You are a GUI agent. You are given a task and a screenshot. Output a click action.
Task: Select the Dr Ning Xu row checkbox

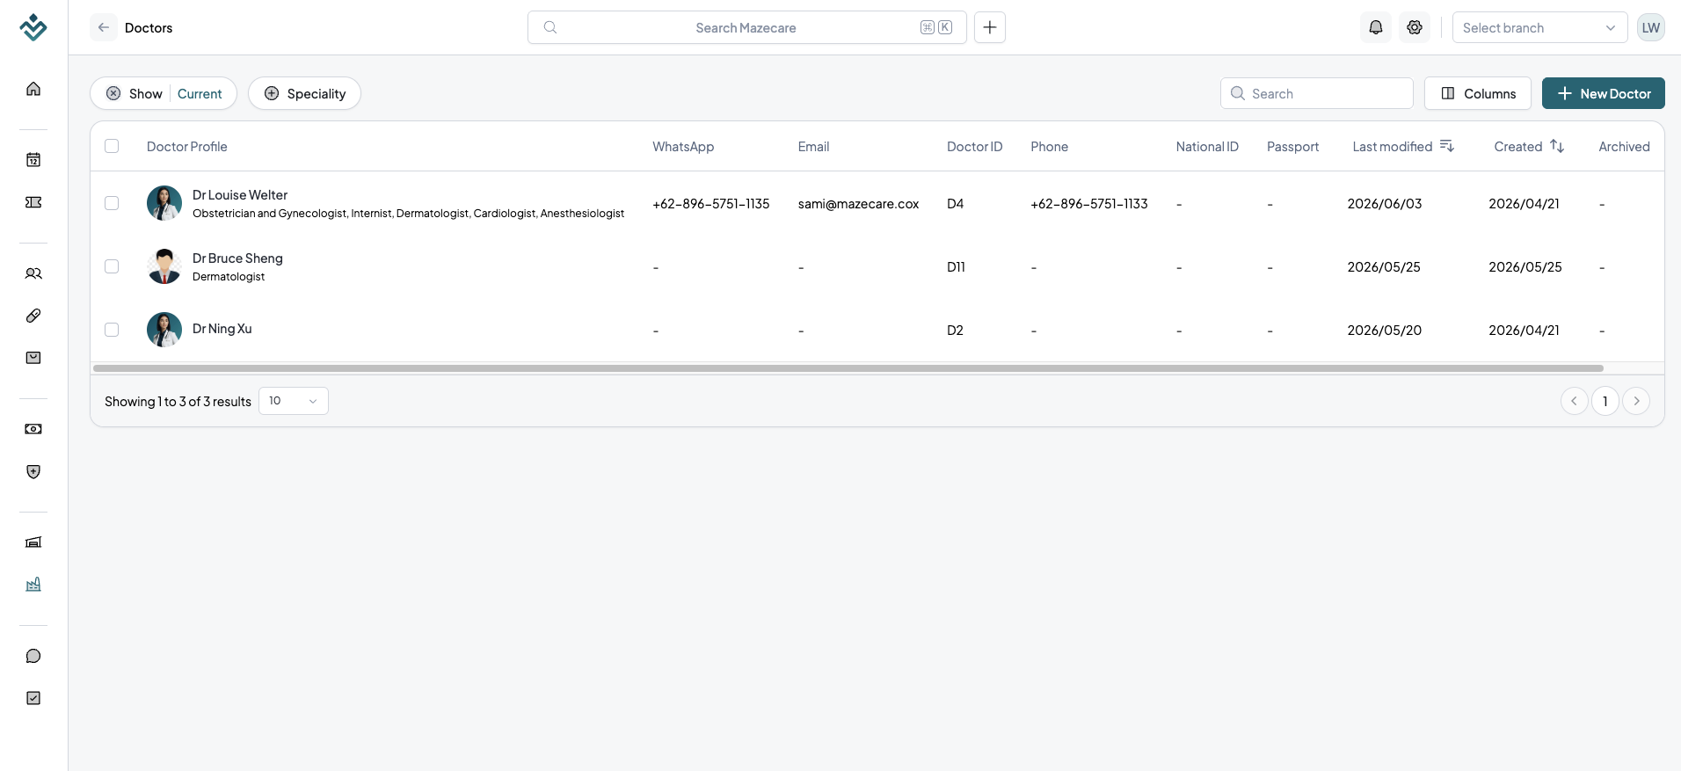112,330
